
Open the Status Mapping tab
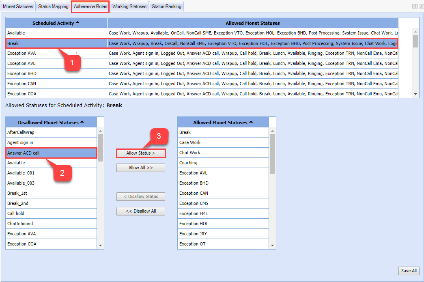[53, 6]
